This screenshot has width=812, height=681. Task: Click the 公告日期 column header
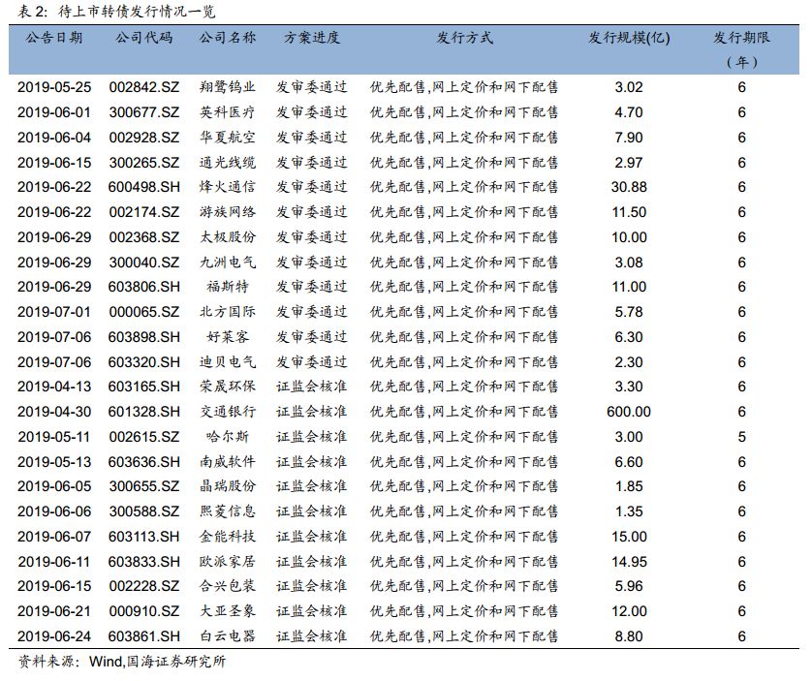coord(54,38)
